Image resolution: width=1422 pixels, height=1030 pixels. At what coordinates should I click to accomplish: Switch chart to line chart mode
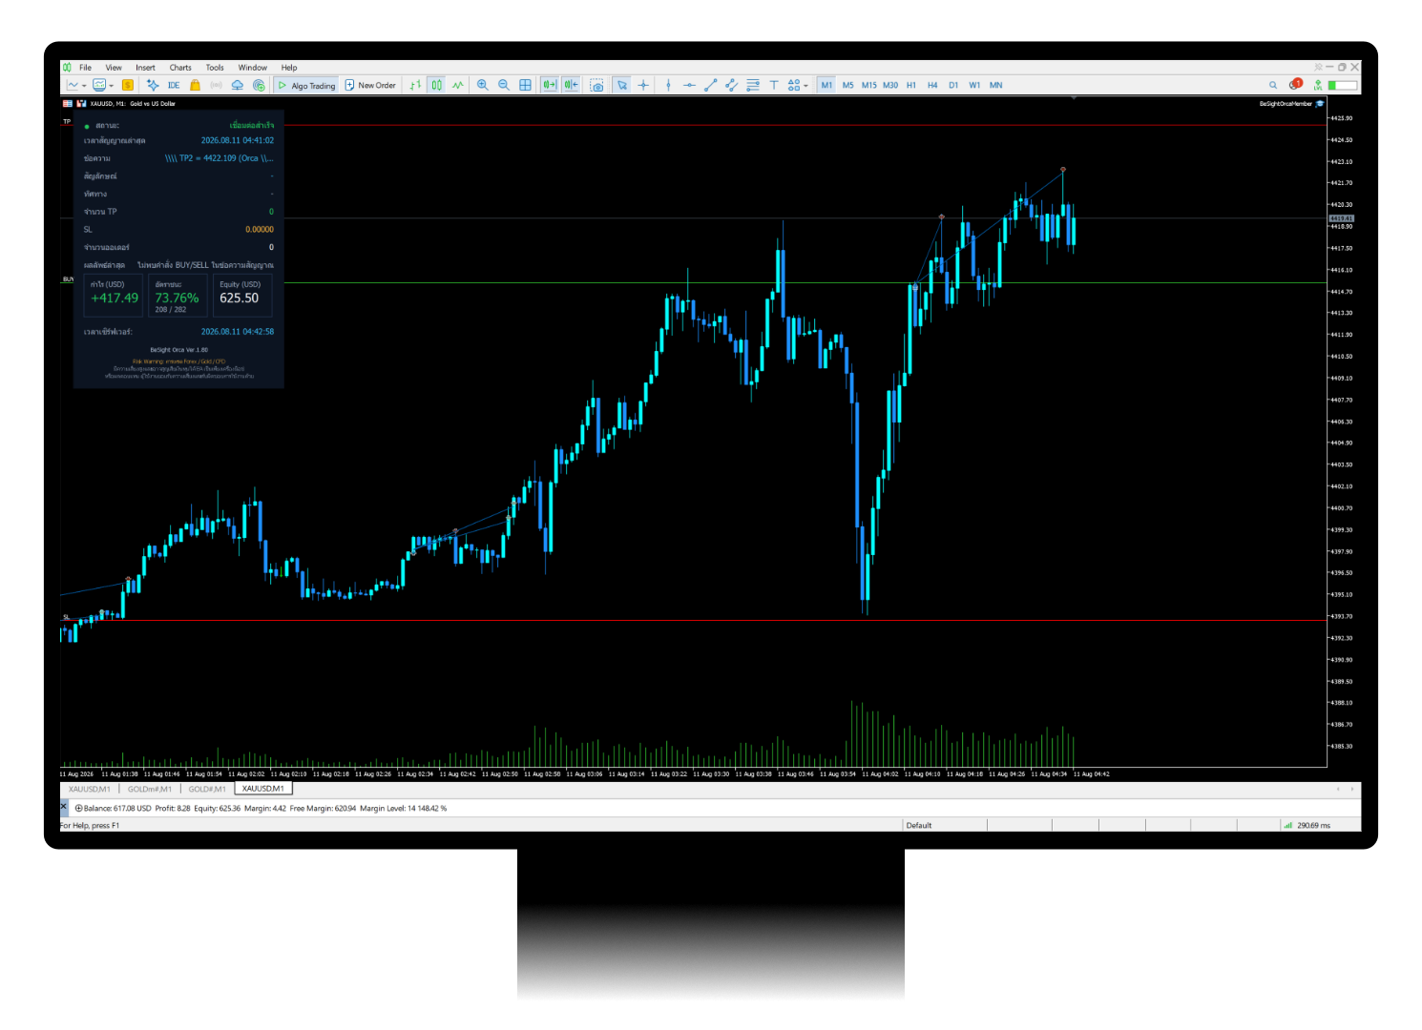458,85
